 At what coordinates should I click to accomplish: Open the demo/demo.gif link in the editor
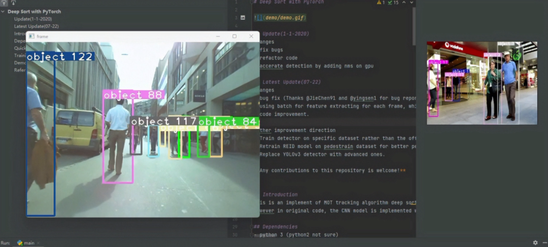click(x=285, y=18)
